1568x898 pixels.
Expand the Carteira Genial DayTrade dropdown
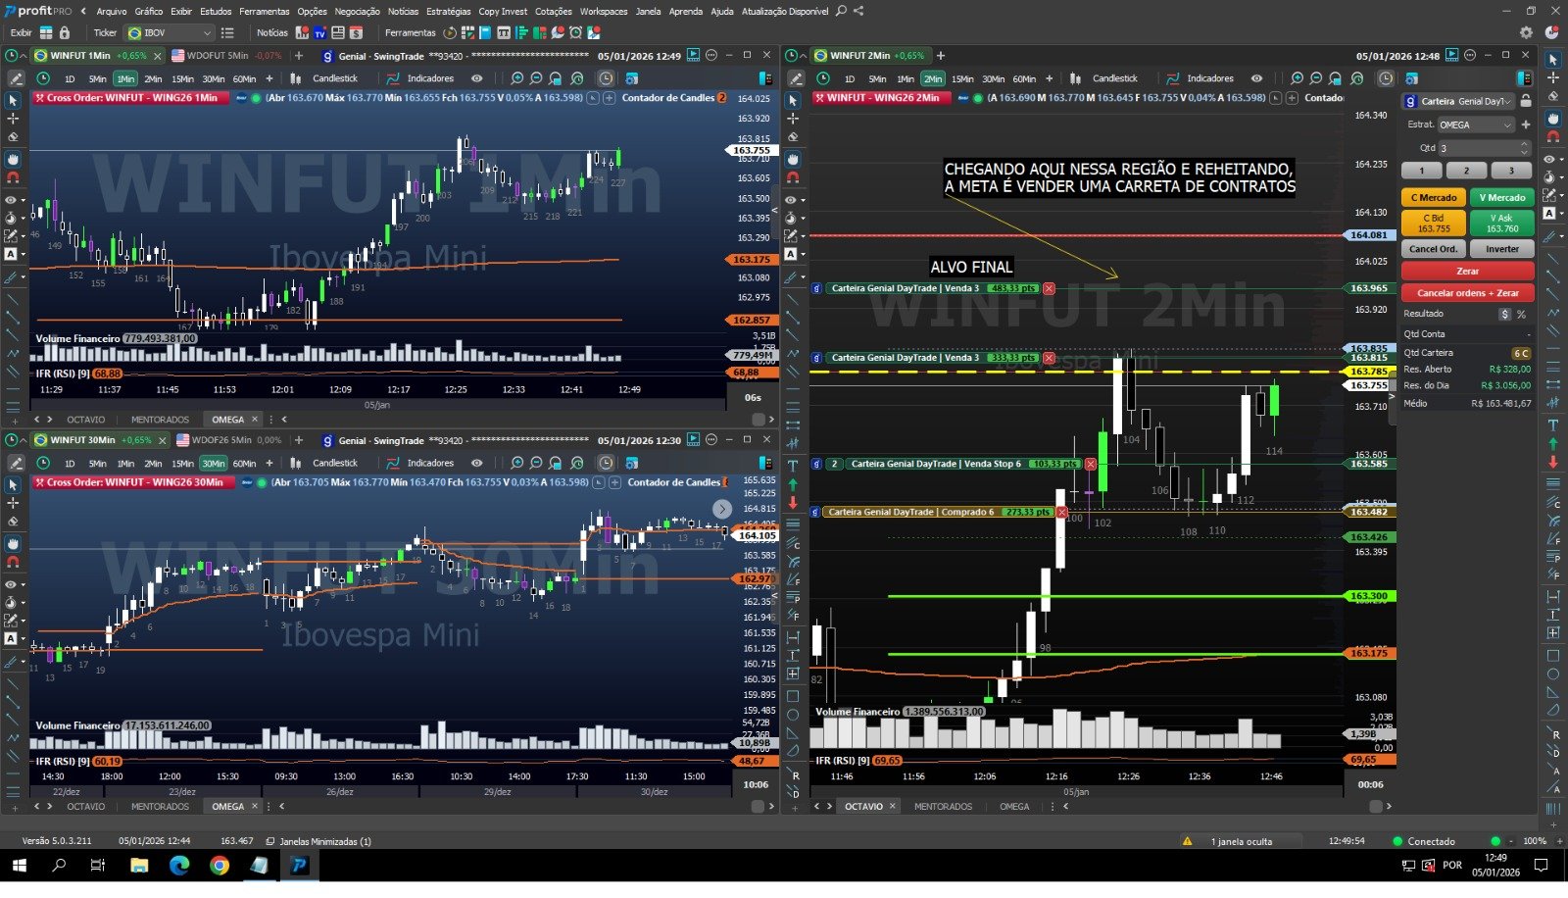(x=1506, y=100)
